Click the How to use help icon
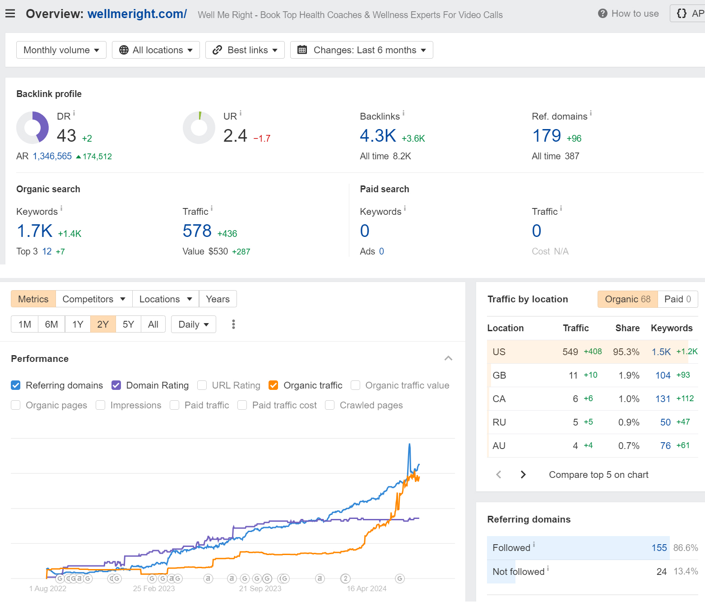 pyautogui.click(x=602, y=14)
